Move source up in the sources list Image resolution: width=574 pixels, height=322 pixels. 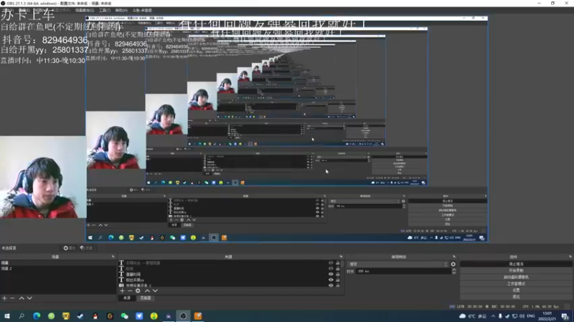[147, 291]
